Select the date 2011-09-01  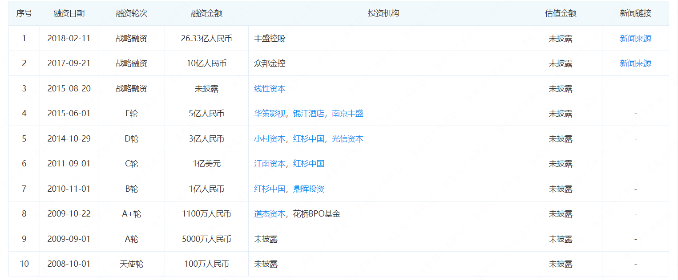(69, 164)
